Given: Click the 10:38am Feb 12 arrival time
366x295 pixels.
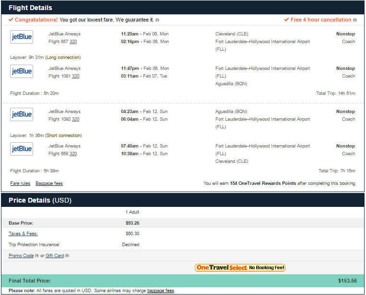Looking at the screenshot, I should pyautogui.click(x=144, y=154).
